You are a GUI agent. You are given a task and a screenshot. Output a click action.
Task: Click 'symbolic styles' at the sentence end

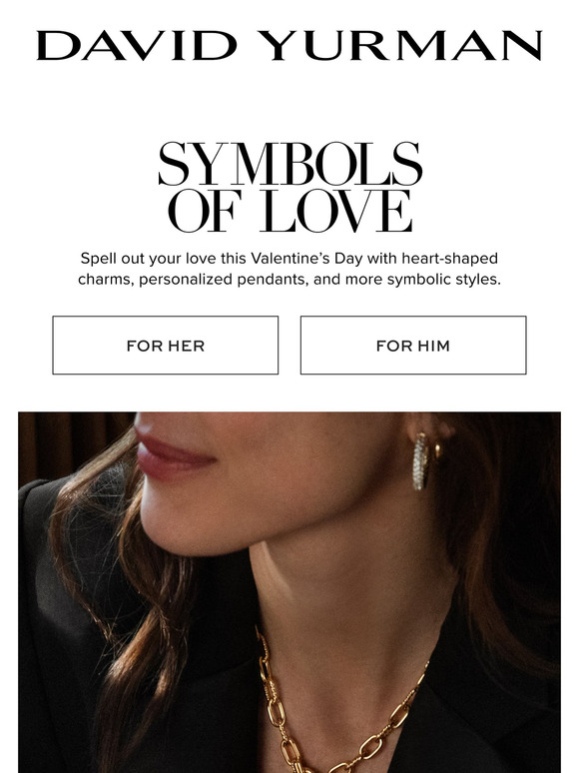(443, 280)
